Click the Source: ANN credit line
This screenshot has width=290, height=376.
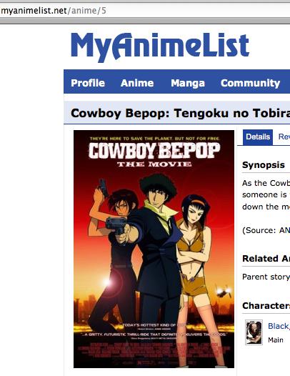click(266, 230)
